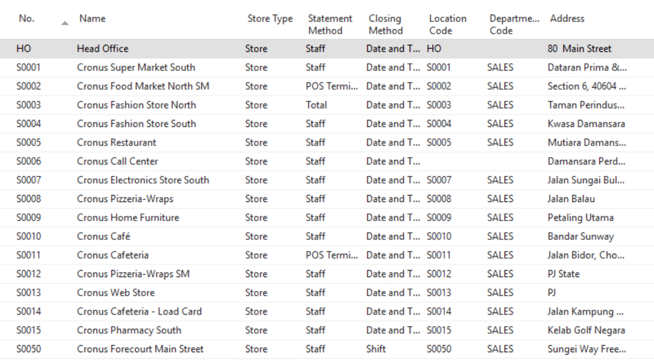
Task: Select the Cronus Café store
Action: [x=103, y=236]
